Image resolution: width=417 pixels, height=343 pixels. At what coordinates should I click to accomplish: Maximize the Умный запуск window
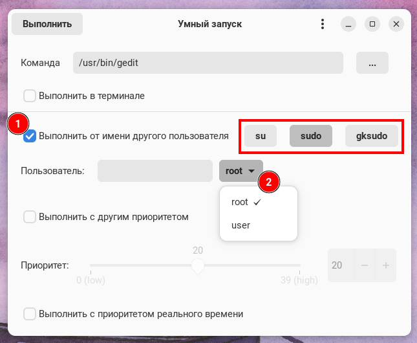(x=372, y=24)
